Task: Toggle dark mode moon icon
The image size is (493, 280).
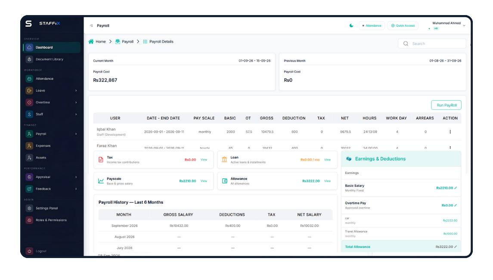Action: (x=351, y=25)
